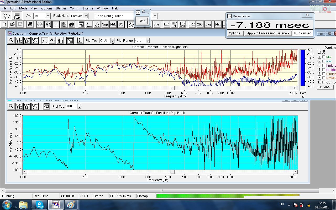Open the 3-D Surface view icon
336x210 pixels.
coord(71,24)
